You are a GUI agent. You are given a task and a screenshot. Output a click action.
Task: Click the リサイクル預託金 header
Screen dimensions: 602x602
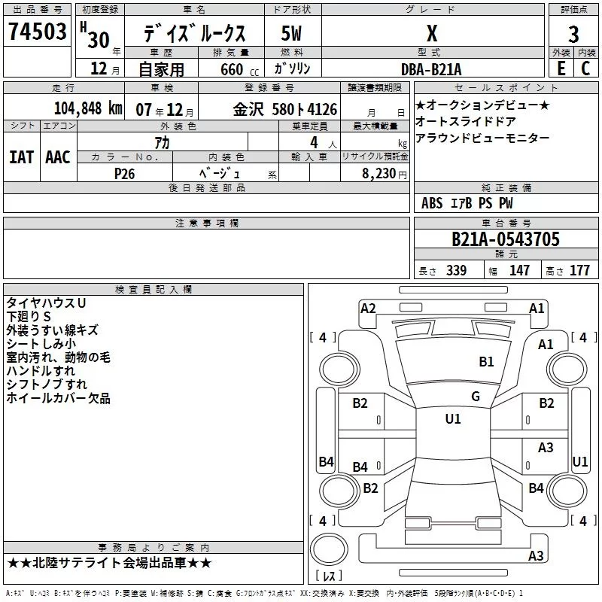pos(375,157)
